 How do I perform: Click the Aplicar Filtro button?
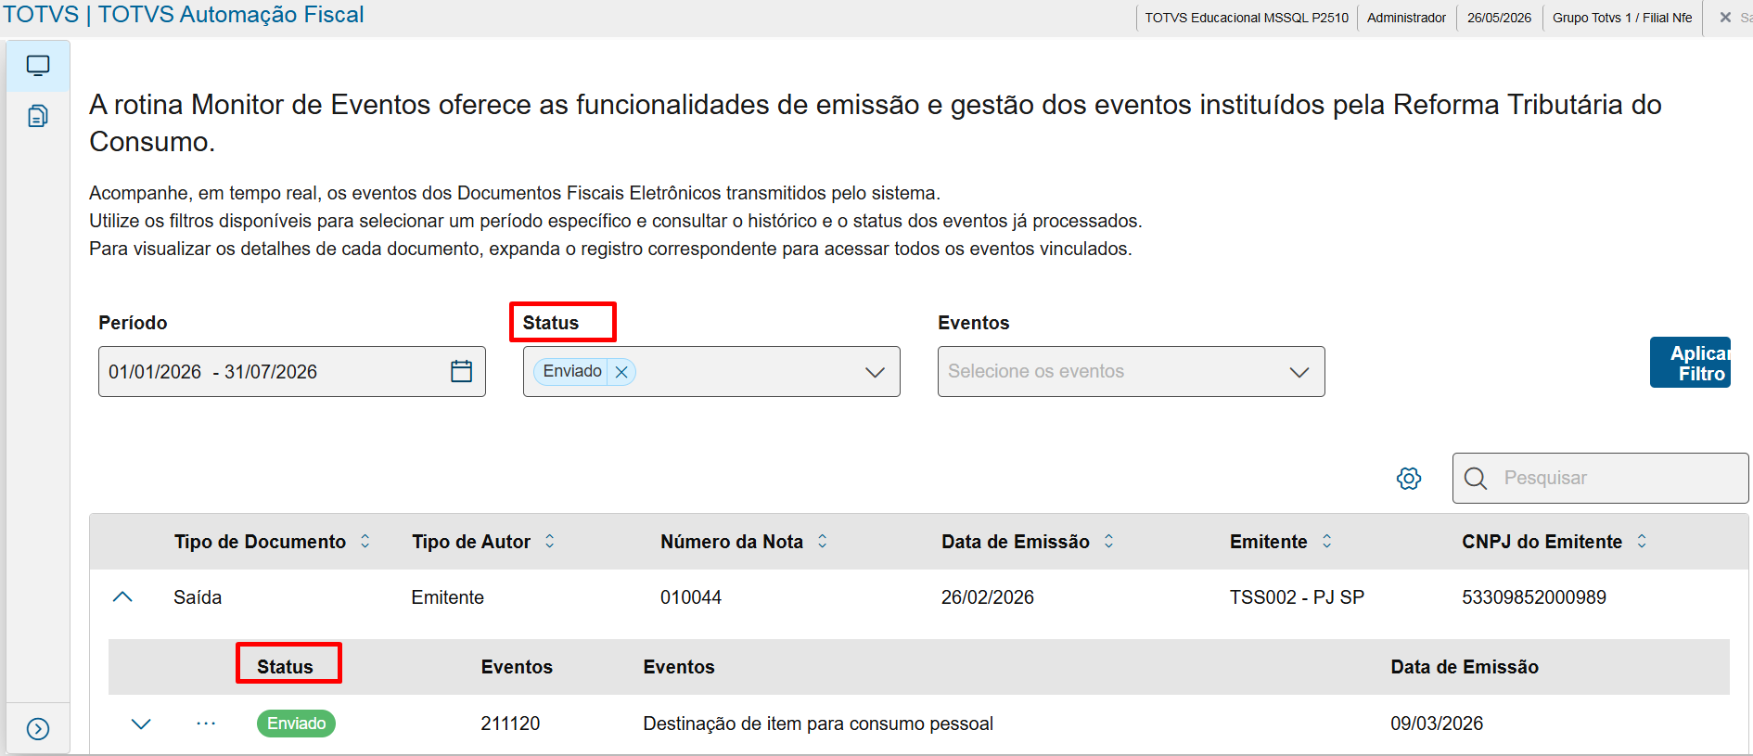click(1690, 363)
